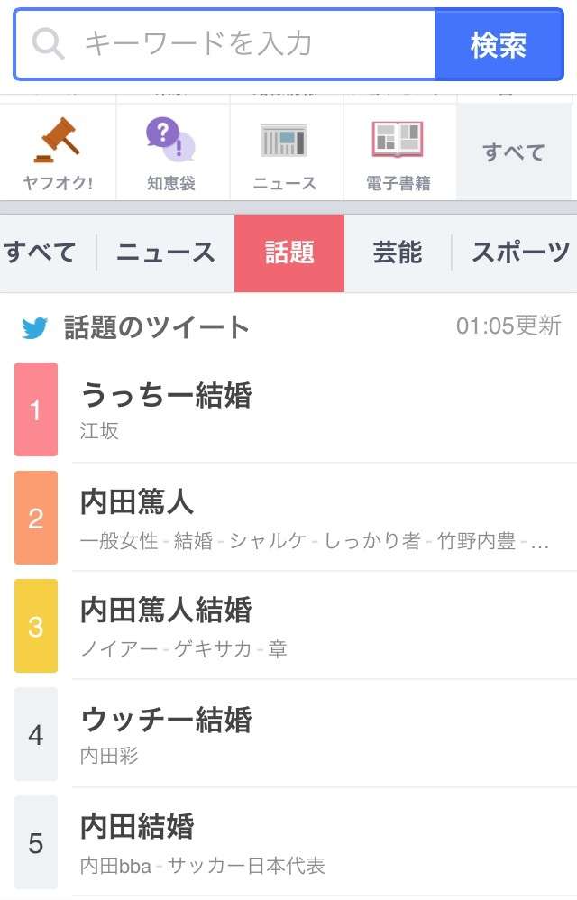Image resolution: width=577 pixels, height=900 pixels.
Task: Focus the キーワードを入力 search field
Action: [x=224, y=44]
